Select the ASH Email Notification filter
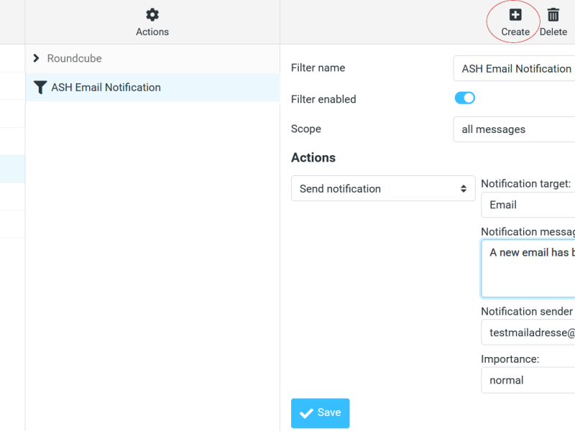 tap(152, 88)
